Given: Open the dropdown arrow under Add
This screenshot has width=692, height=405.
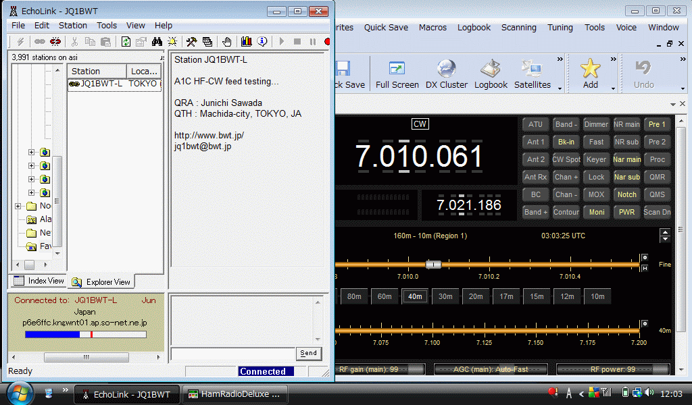Looking at the screenshot, I should [614, 88].
